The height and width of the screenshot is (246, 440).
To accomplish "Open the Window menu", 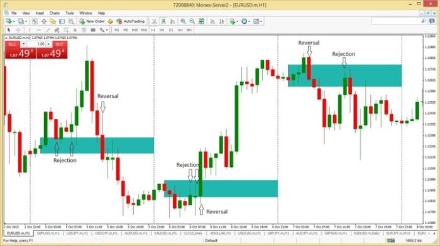I will coord(85,13).
